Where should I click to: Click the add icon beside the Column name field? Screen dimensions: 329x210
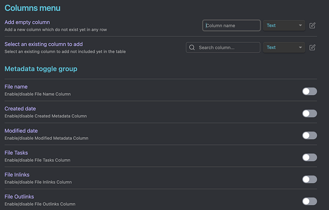tap(313, 25)
